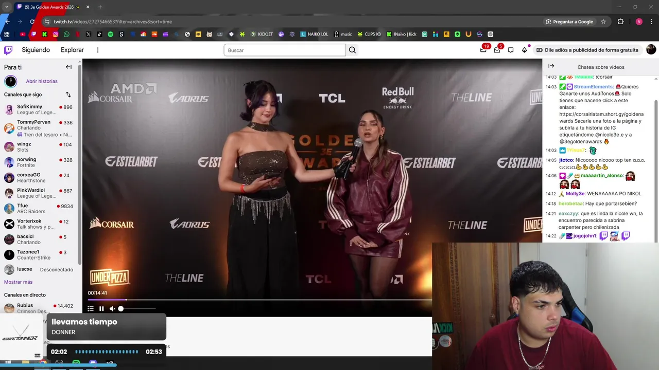Open offline luscxe channel
The height and width of the screenshot is (370, 659).
click(x=39, y=269)
